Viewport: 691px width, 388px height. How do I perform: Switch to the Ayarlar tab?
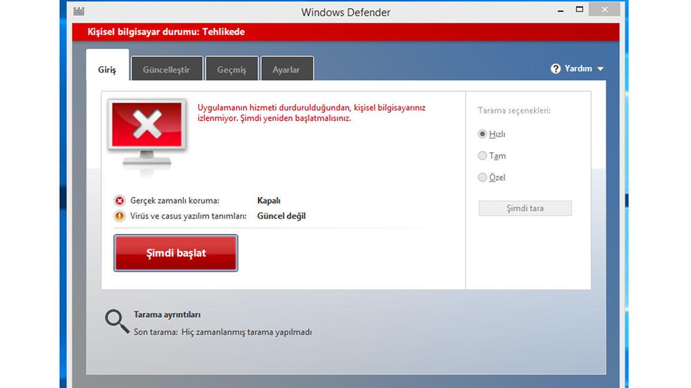point(287,68)
